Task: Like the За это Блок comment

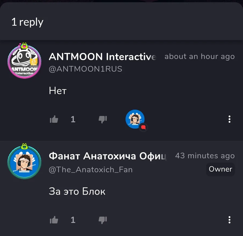Action: click(54, 220)
